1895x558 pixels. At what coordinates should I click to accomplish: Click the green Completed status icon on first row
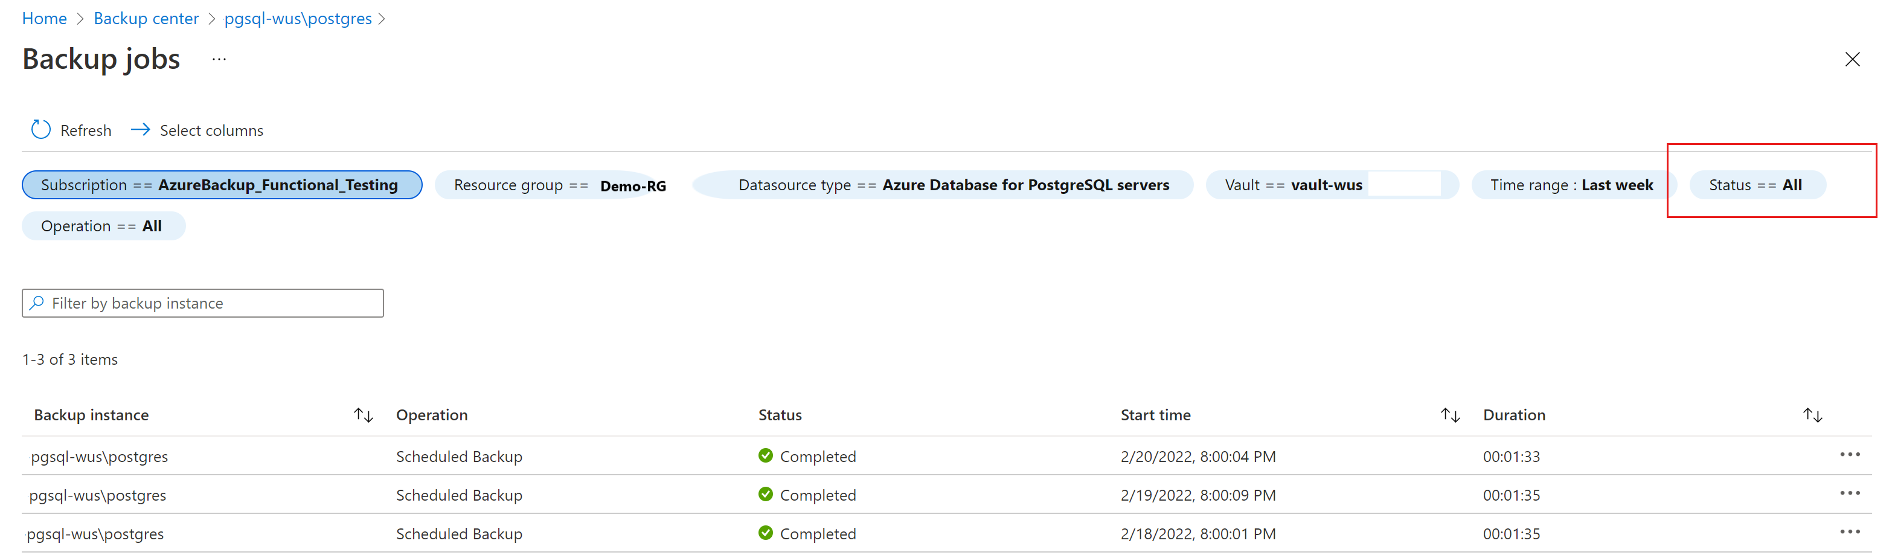click(x=766, y=456)
